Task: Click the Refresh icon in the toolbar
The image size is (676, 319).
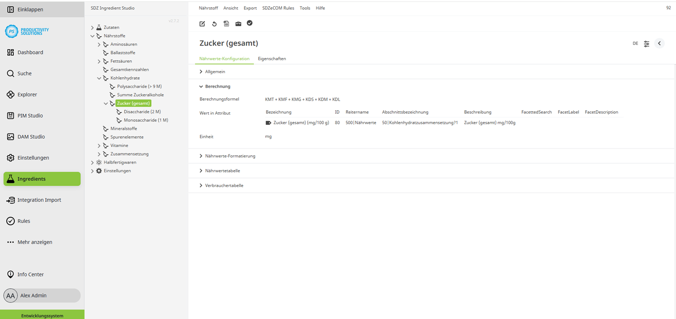Action: (x=214, y=24)
